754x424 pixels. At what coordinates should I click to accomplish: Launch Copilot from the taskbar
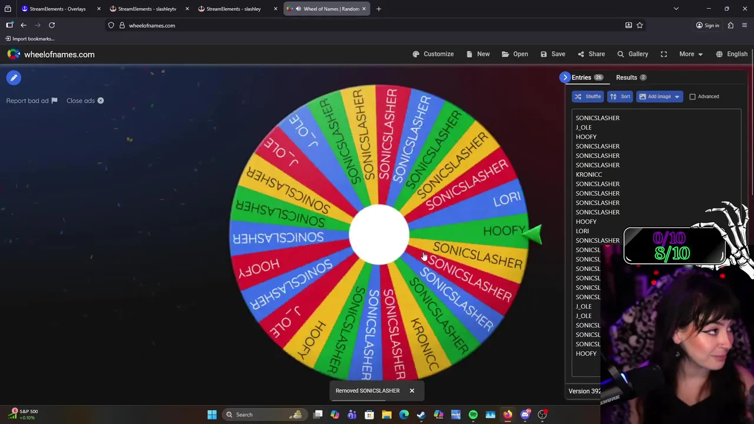click(335, 415)
